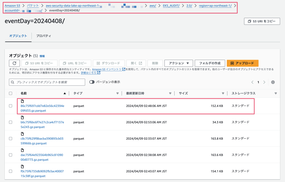Copy S3 URI using top-right button
The width and height of the screenshot is (285, 182).
click(x=262, y=21)
